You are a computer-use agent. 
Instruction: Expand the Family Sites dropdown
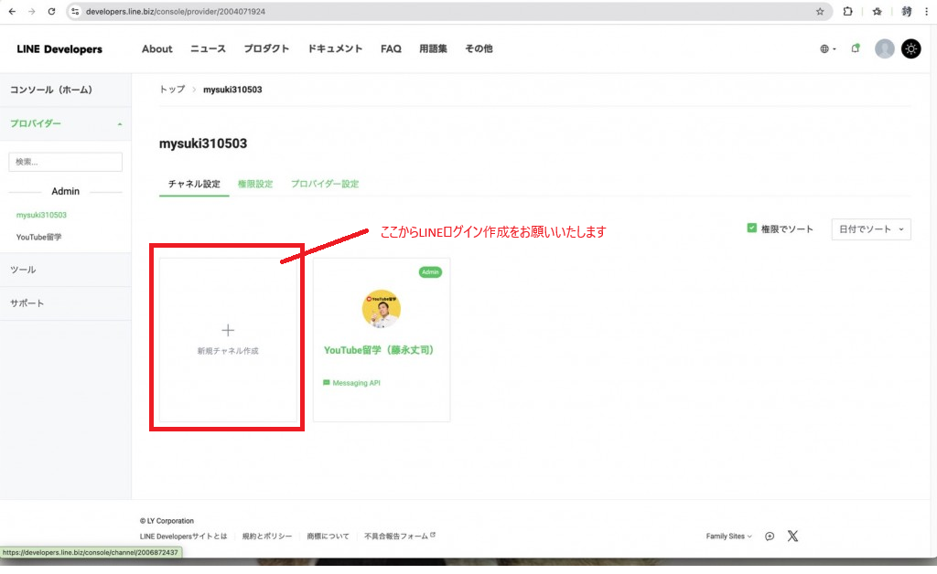(x=729, y=537)
